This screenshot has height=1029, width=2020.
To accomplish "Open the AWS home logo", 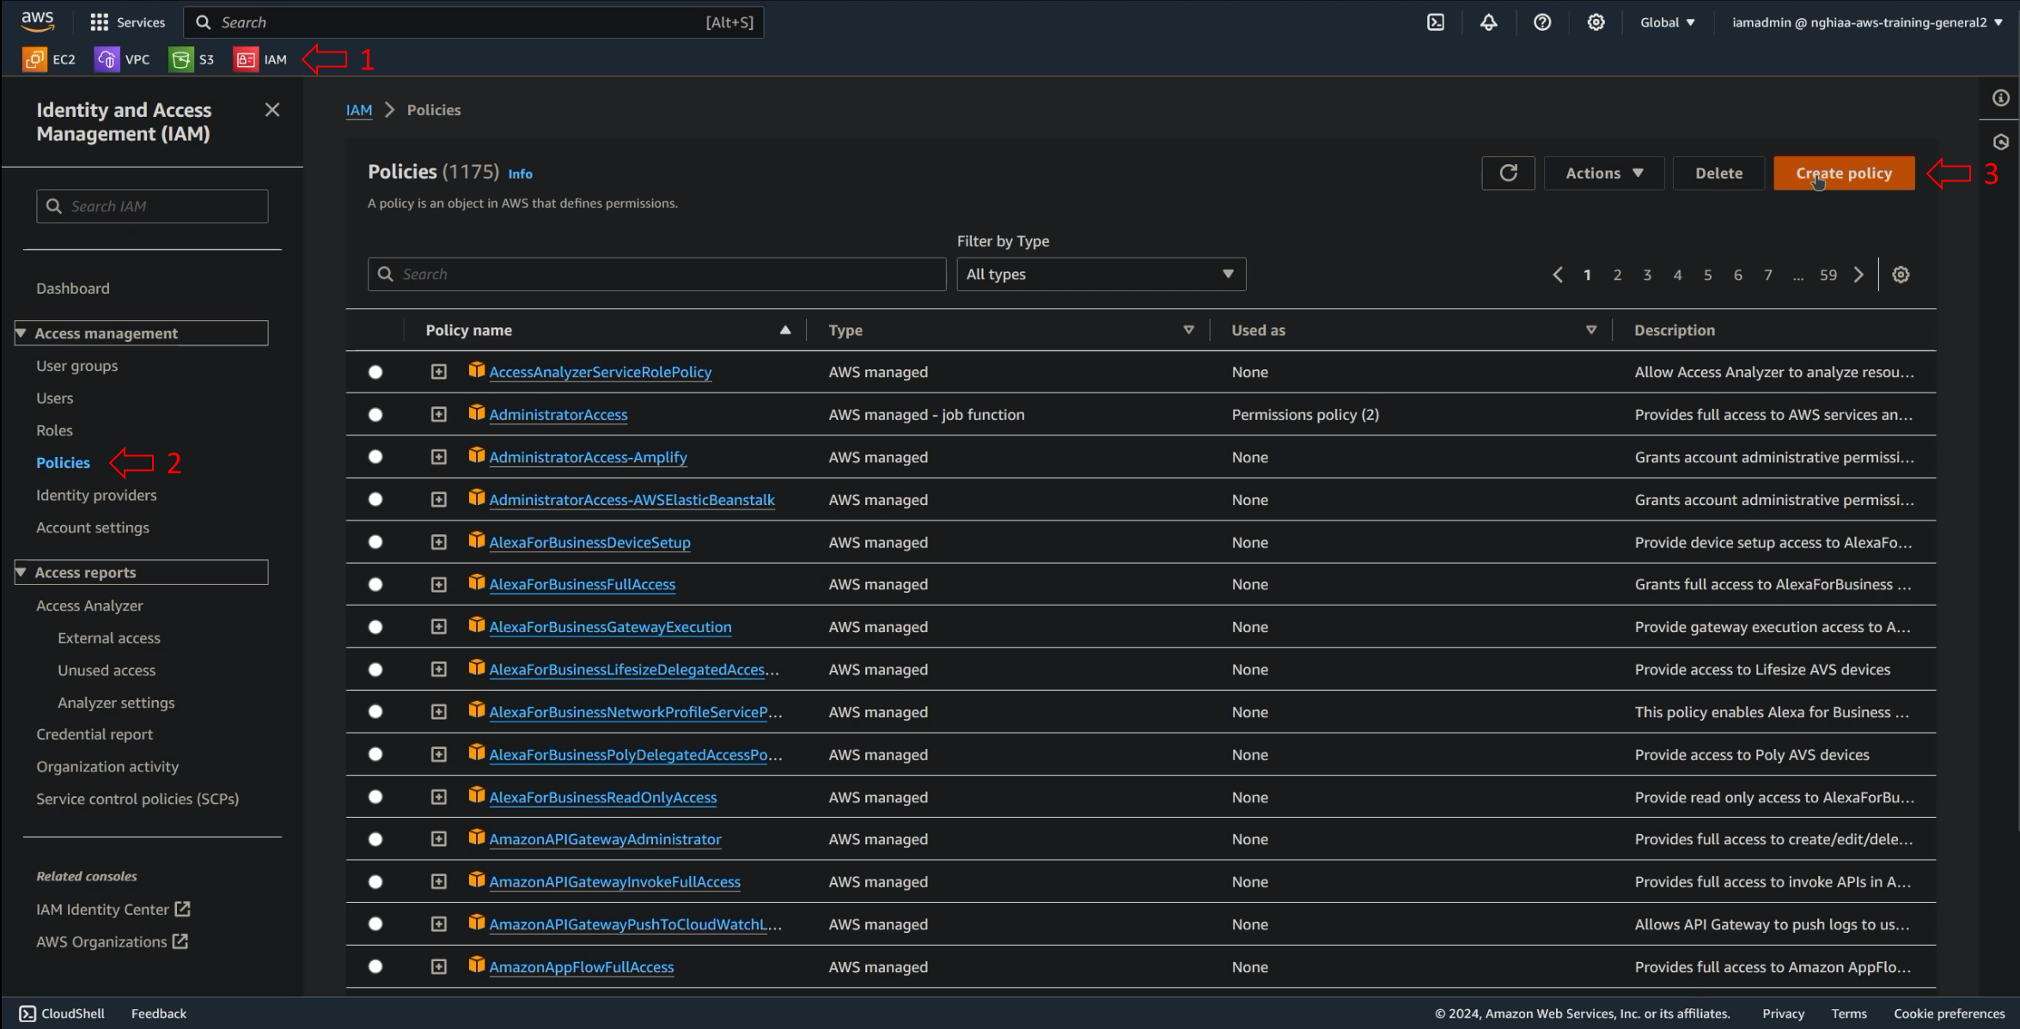I will 38,21.
